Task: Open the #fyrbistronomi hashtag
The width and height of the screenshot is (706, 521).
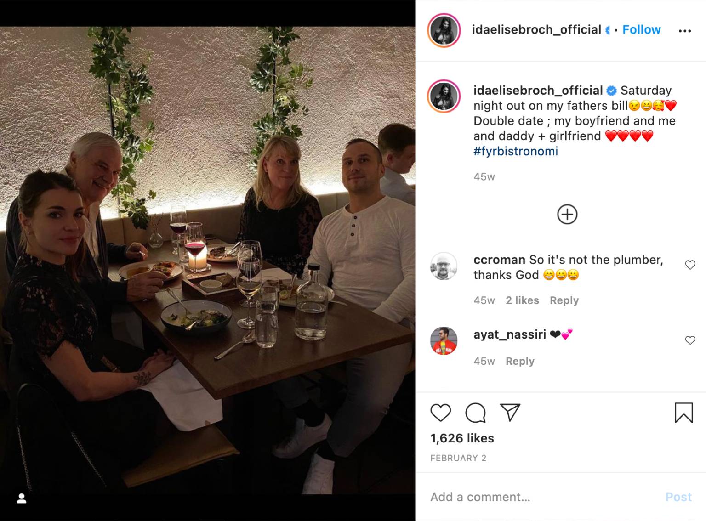Action: pos(516,151)
